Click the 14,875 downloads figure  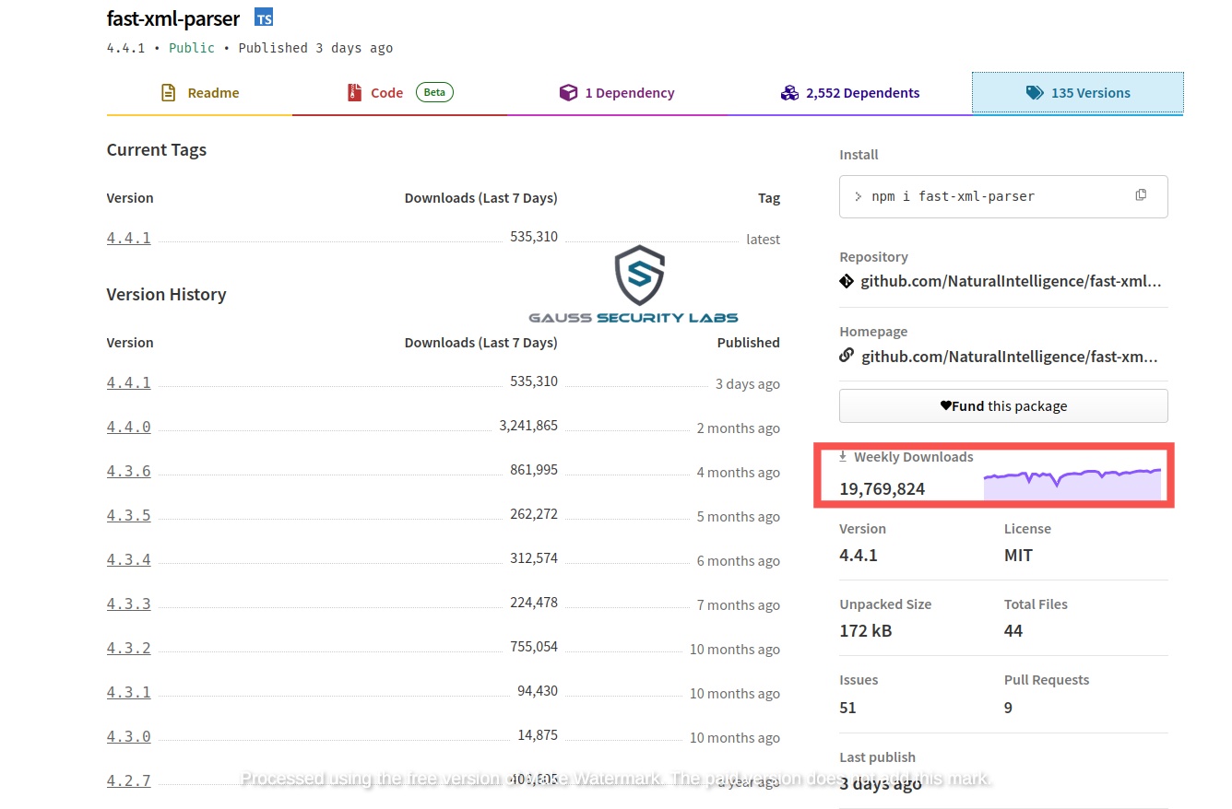[x=538, y=735]
